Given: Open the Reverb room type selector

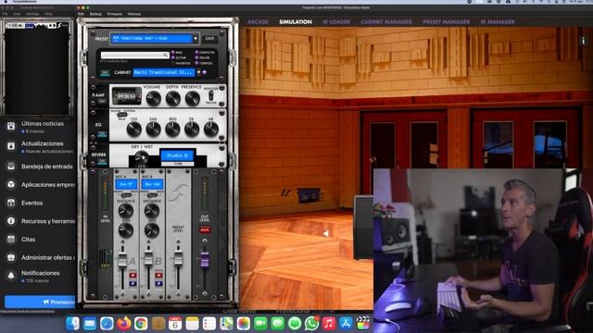Looking at the screenshot, I should [x=177, y=155].
